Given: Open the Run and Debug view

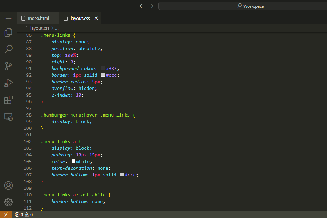Looking at the screenshot, I should point(8,83).
